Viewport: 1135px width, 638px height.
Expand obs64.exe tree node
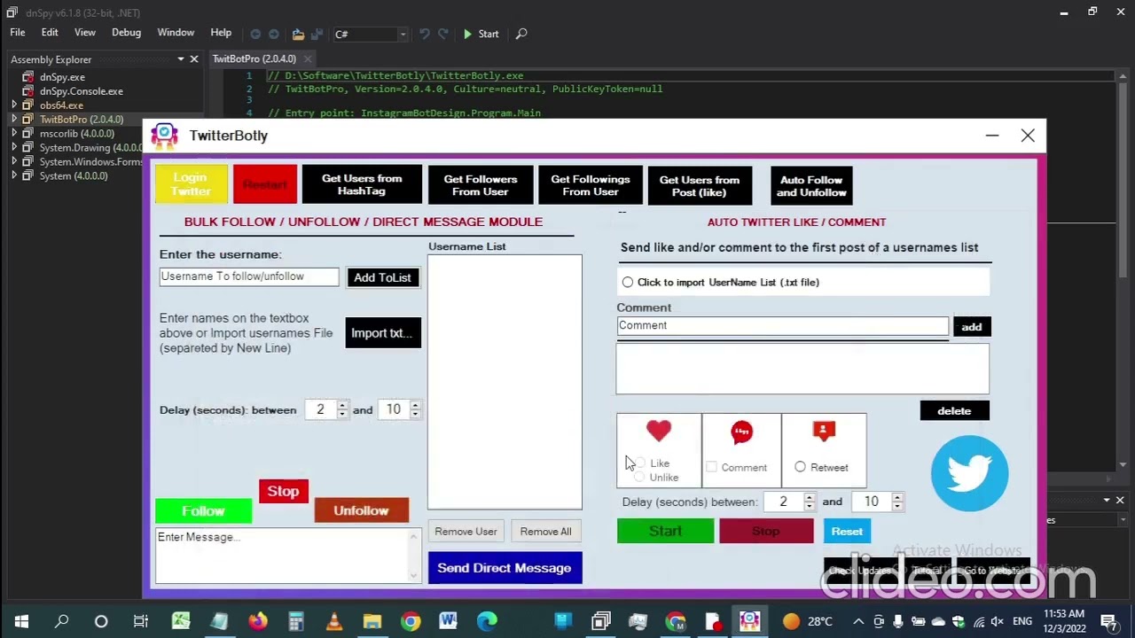pyautogui.click(x=14, y=105)
